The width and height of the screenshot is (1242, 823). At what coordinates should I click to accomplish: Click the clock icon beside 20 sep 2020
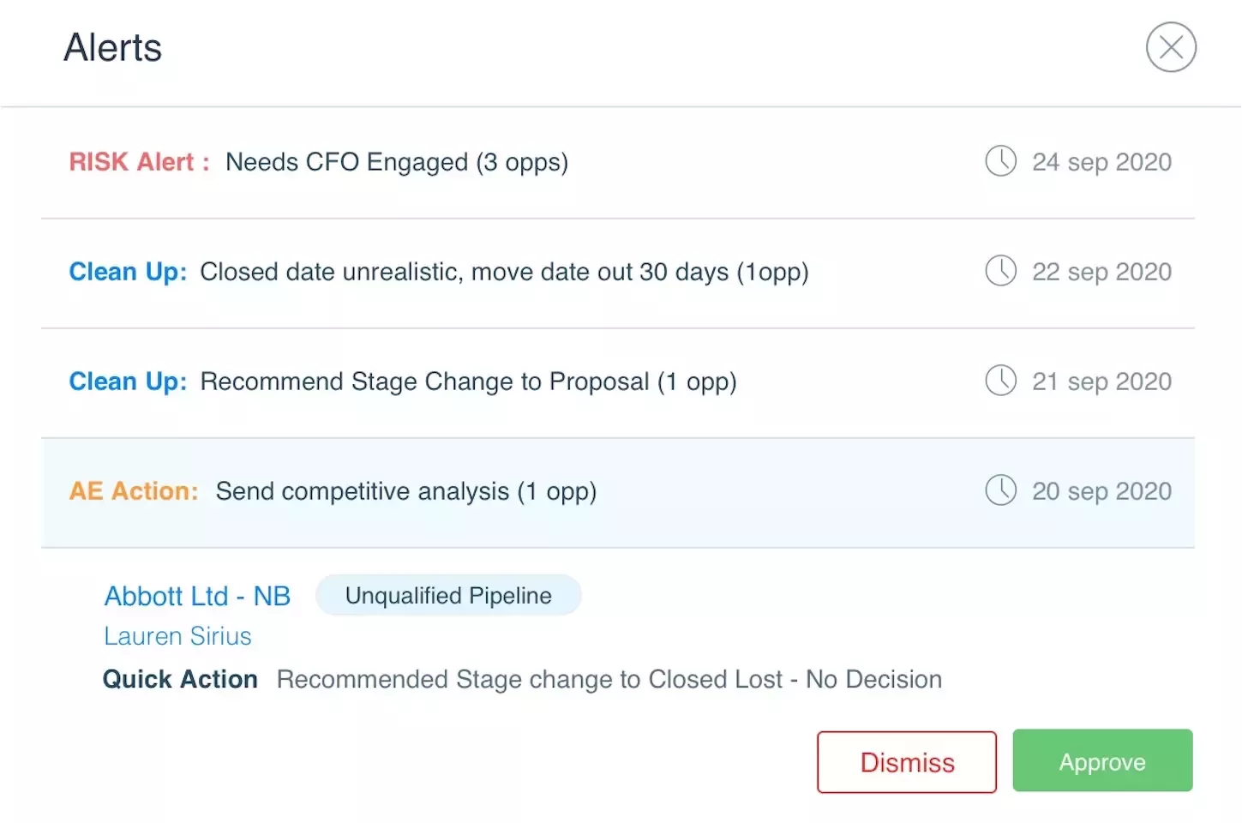click(x=1000, y=490)
